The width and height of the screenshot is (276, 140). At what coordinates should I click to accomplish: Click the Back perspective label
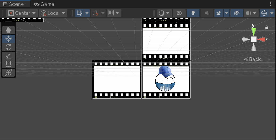point(253,59)
